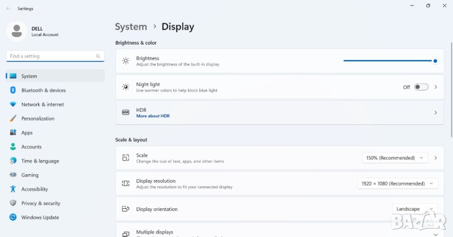
Task: Click the More about HDR link
Action: click(x=153, y=116)
